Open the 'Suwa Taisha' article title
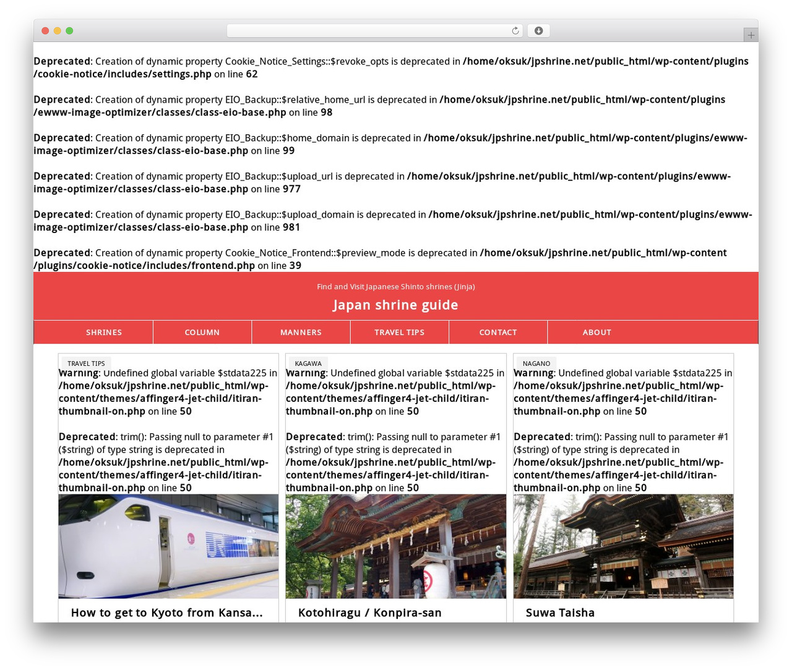This screenshot has width=792, height=670. pos(560,613)
